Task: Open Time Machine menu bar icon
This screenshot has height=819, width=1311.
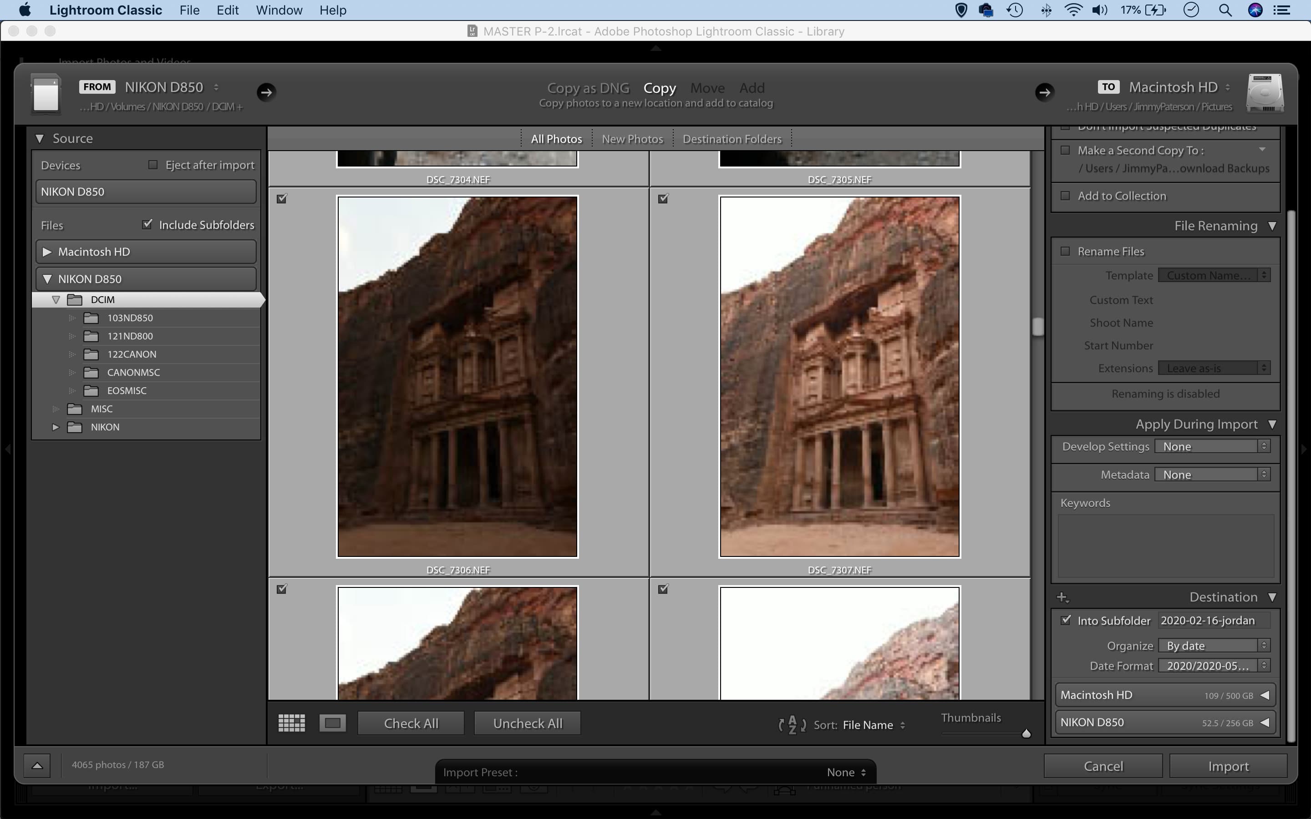Action: click(1015, 10)
